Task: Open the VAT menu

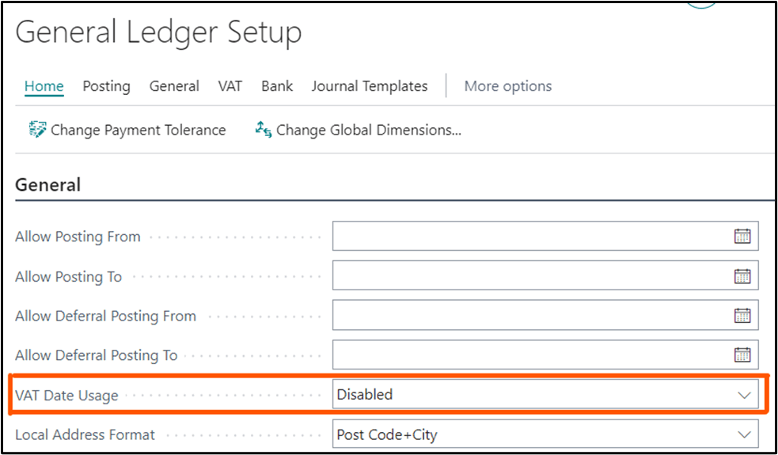Action: coord(230,86)
